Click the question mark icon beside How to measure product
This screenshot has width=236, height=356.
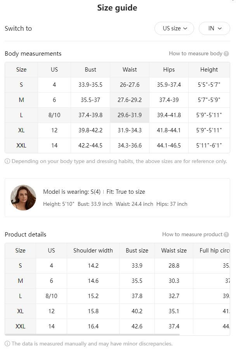[x=226, y=235]
